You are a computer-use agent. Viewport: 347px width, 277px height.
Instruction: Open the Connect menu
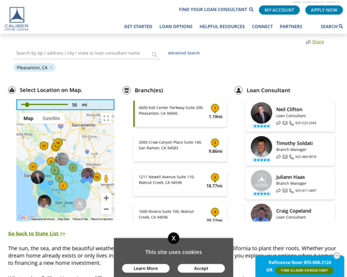[262, 27]
